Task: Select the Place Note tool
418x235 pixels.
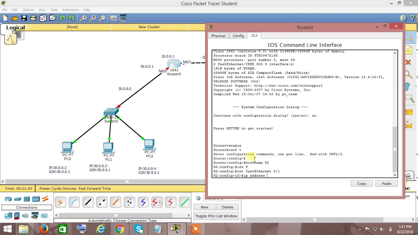Action: click(409, 50)
